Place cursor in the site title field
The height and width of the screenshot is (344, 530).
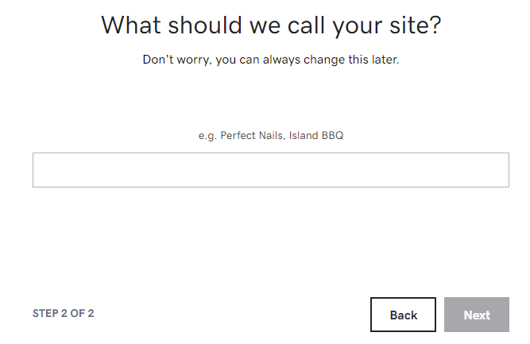pos(270,170)
